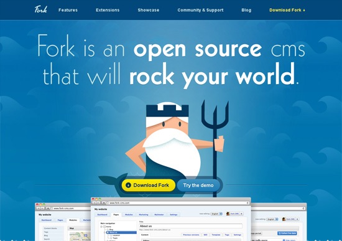The width and height of the screenshot is (342, 241).
Task: Click the arrow icon beside the header Download Fork link
Action: click(304, 10)
